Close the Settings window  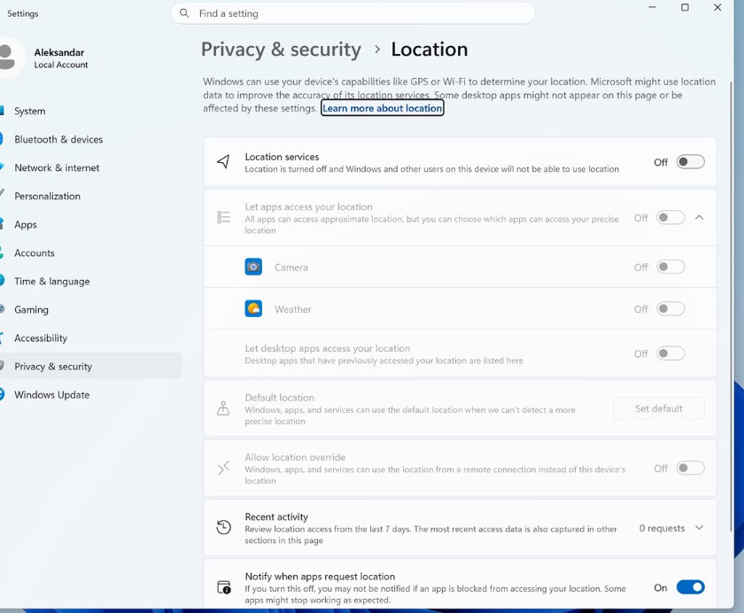717,8
